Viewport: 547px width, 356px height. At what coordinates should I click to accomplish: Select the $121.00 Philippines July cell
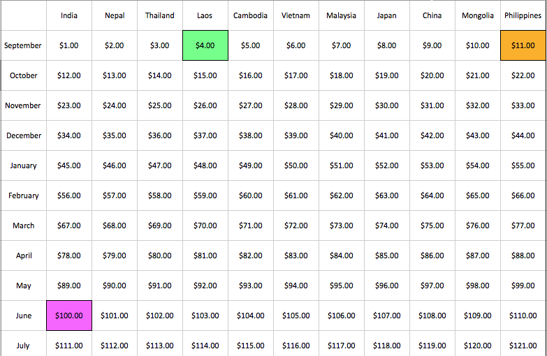click(523, 345)
